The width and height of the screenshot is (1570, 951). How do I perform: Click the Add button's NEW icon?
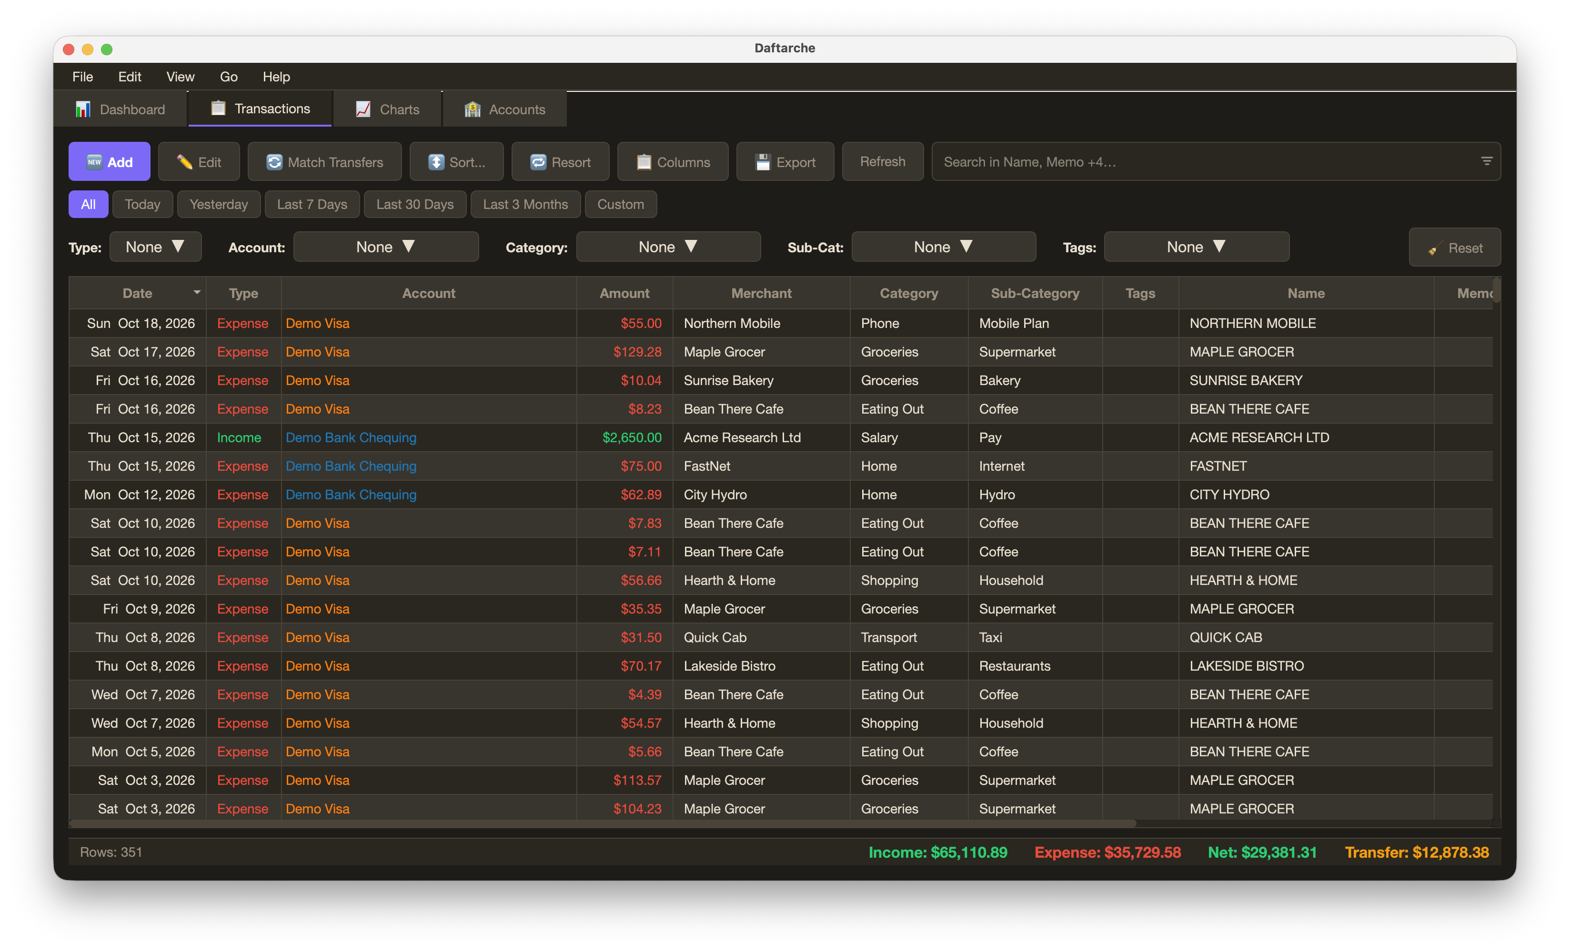coord(94,162)
